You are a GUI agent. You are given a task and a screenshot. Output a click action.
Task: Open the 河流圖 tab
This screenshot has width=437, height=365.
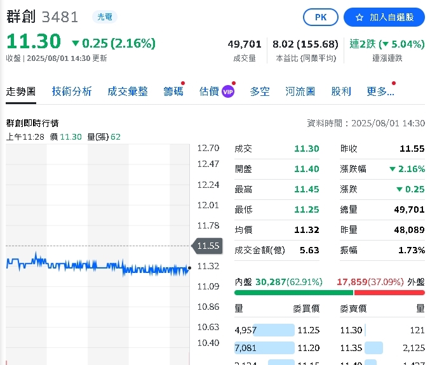pyautogui.click(x=300, y=91)
